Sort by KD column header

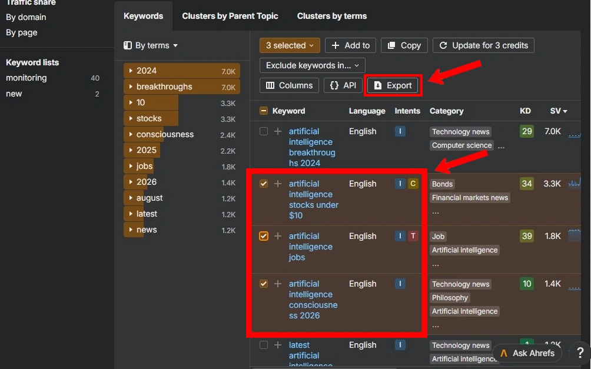(525, 111)
